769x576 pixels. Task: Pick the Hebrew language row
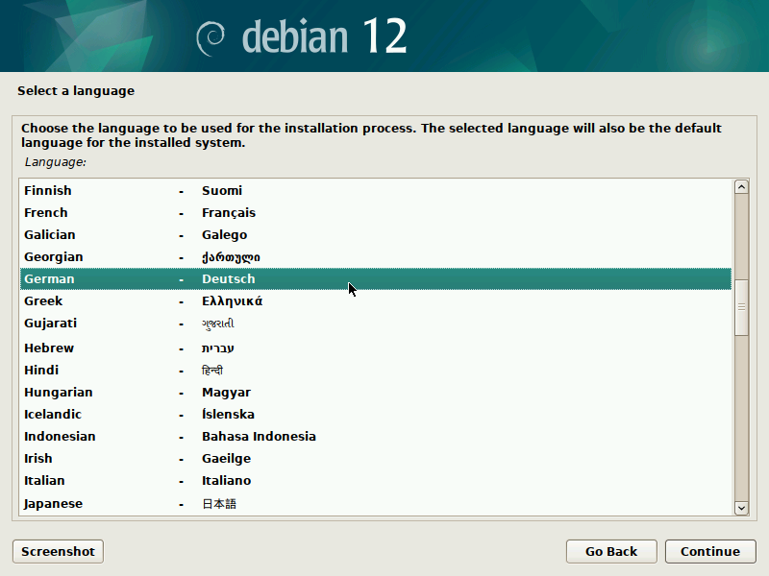pos(376,348)
